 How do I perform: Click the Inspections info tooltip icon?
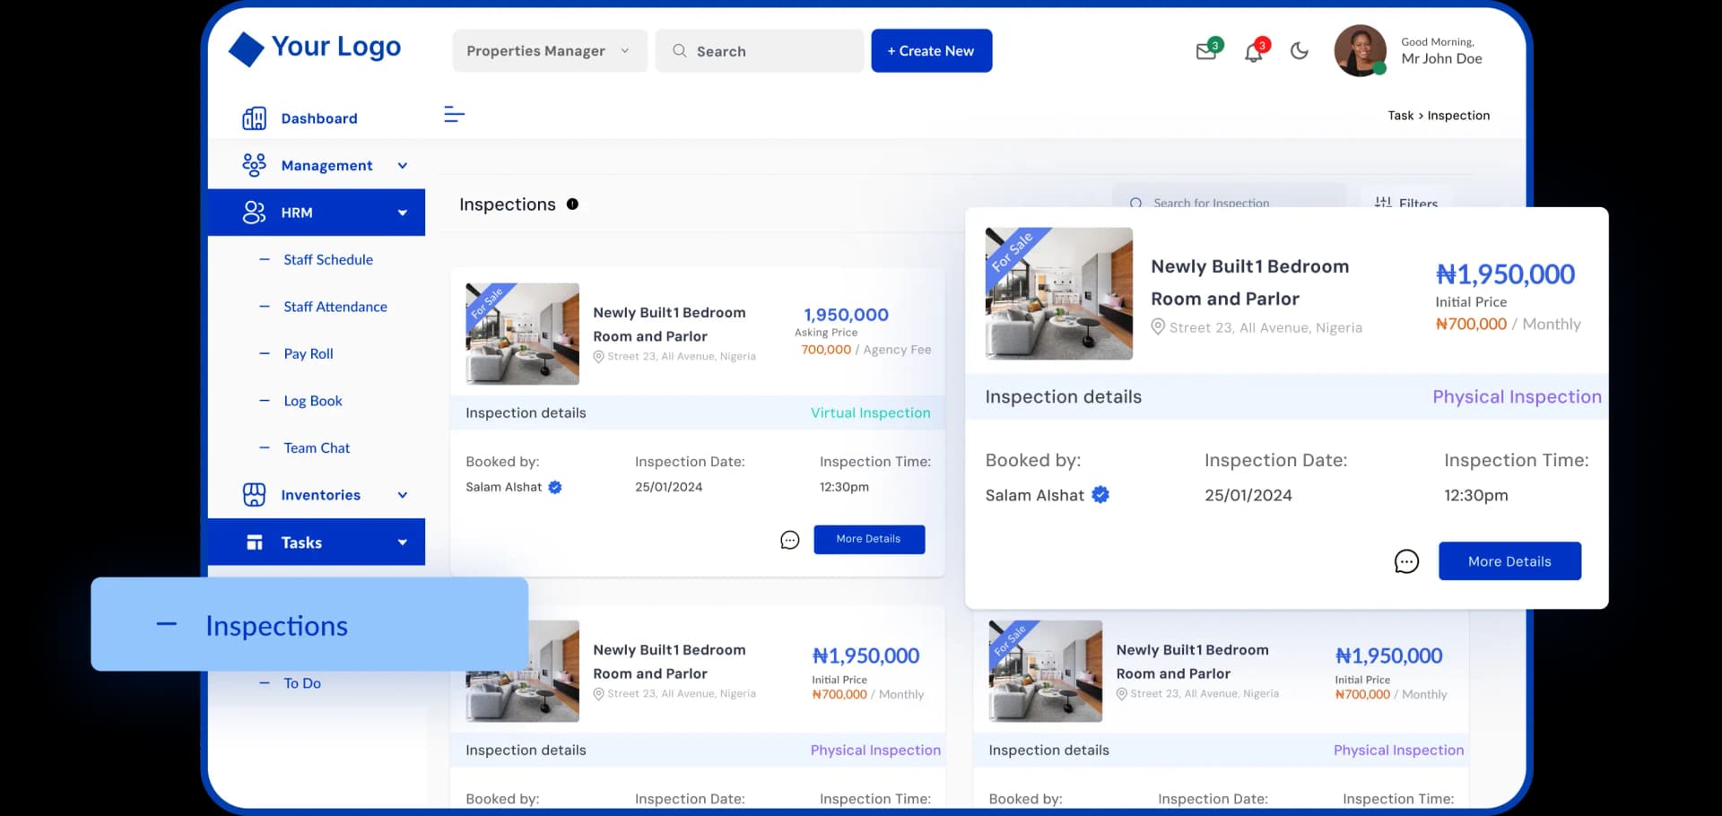point(572,204)
